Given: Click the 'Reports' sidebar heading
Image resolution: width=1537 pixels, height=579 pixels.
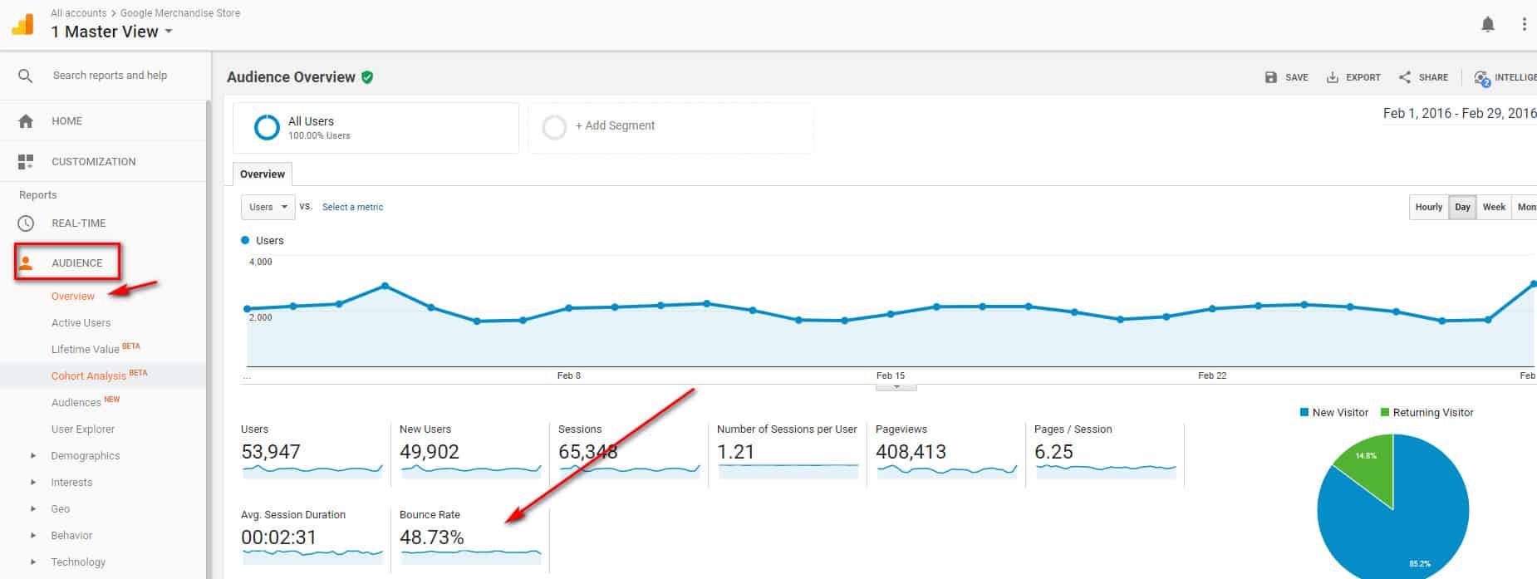Looking at the screenshot, I should [x=38, y=195].
